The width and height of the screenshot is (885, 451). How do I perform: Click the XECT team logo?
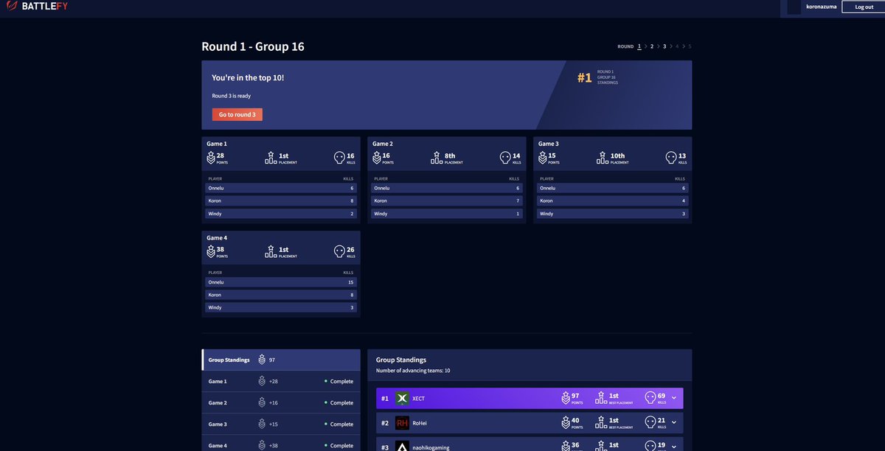(402, 399)
